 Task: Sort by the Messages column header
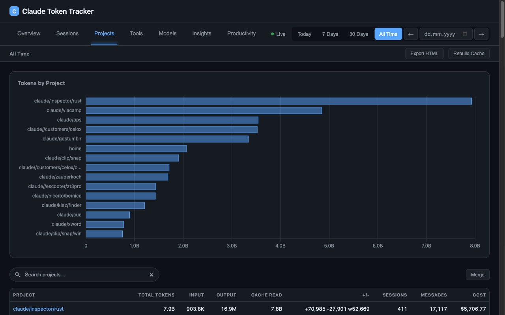[x=434, y=295]
